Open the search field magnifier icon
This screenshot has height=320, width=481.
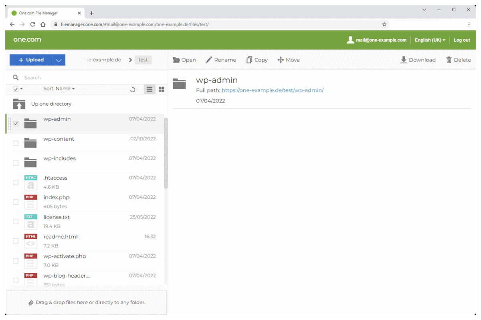[15, 77]
